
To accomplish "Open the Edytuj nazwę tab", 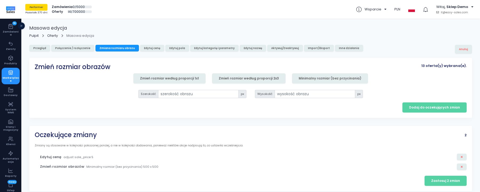I will pyautogui.click(x=253, y=48).
